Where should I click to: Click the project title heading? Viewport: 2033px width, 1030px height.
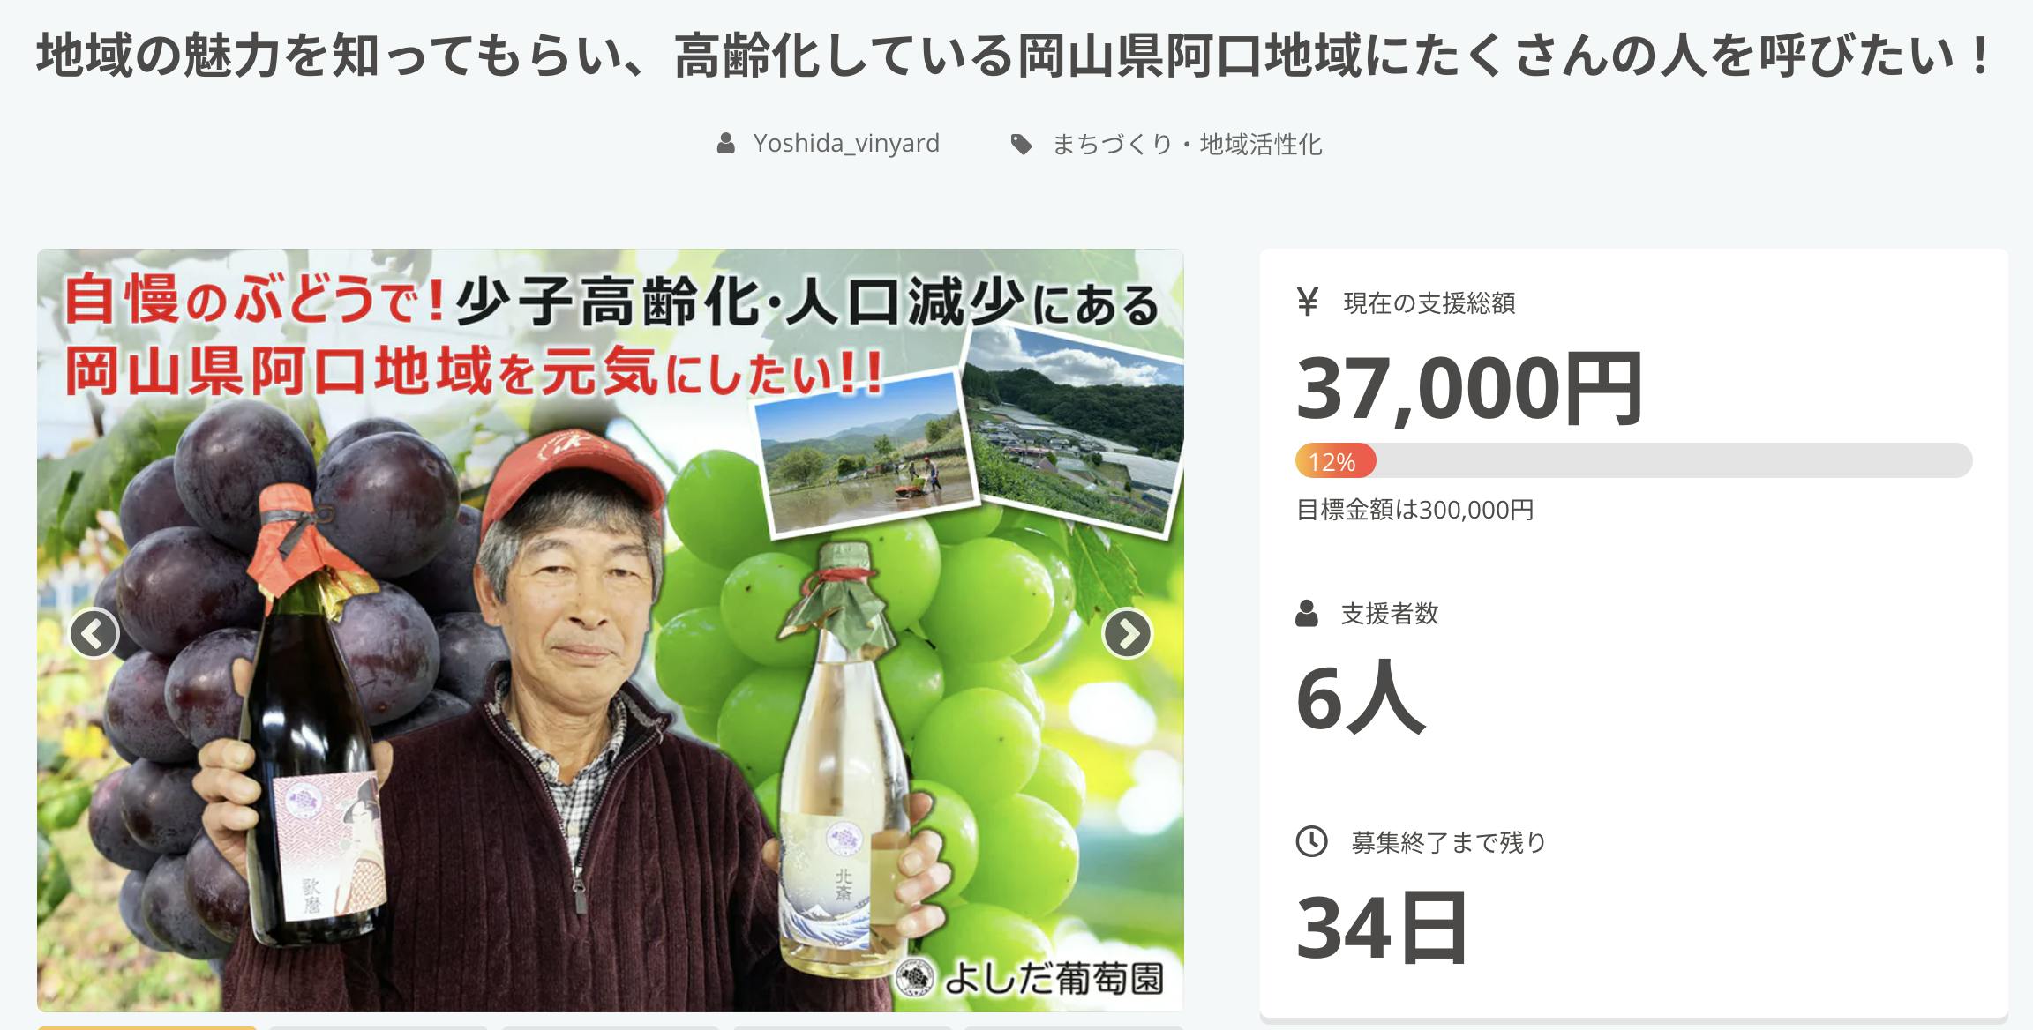pos(1016,56)
